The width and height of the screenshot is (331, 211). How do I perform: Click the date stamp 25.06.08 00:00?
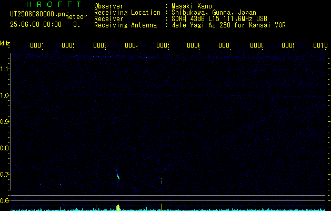[x=36, y=24]
